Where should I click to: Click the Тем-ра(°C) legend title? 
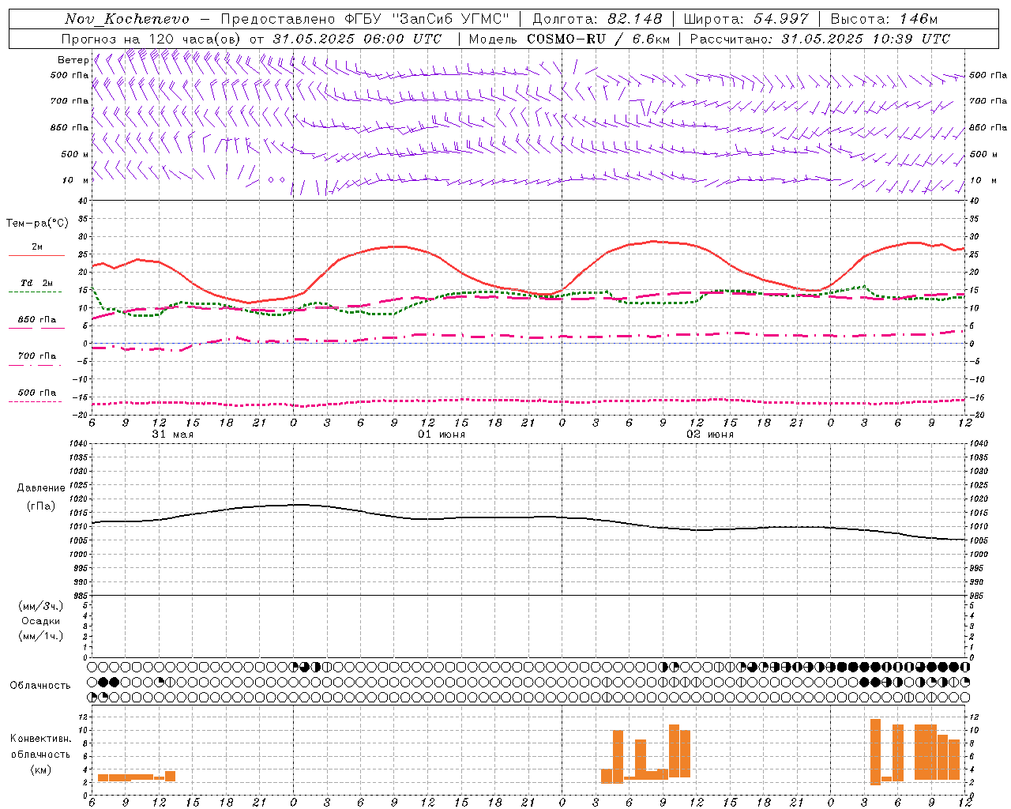pyautogui.click(x=37, y=224)
